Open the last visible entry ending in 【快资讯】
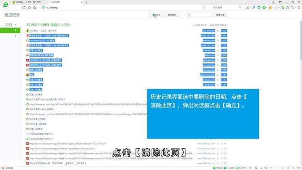The height and width of the screenshot is (170, 302). coord(57,163)
